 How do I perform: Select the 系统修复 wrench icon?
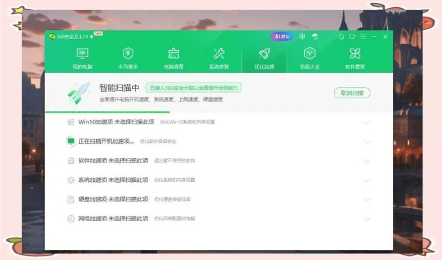[219, 53]
